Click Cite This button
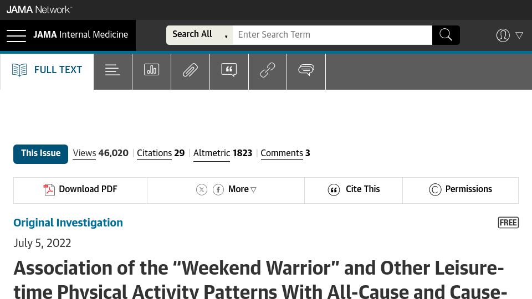This screenshot has height=299, width=532. click(354, 190)
